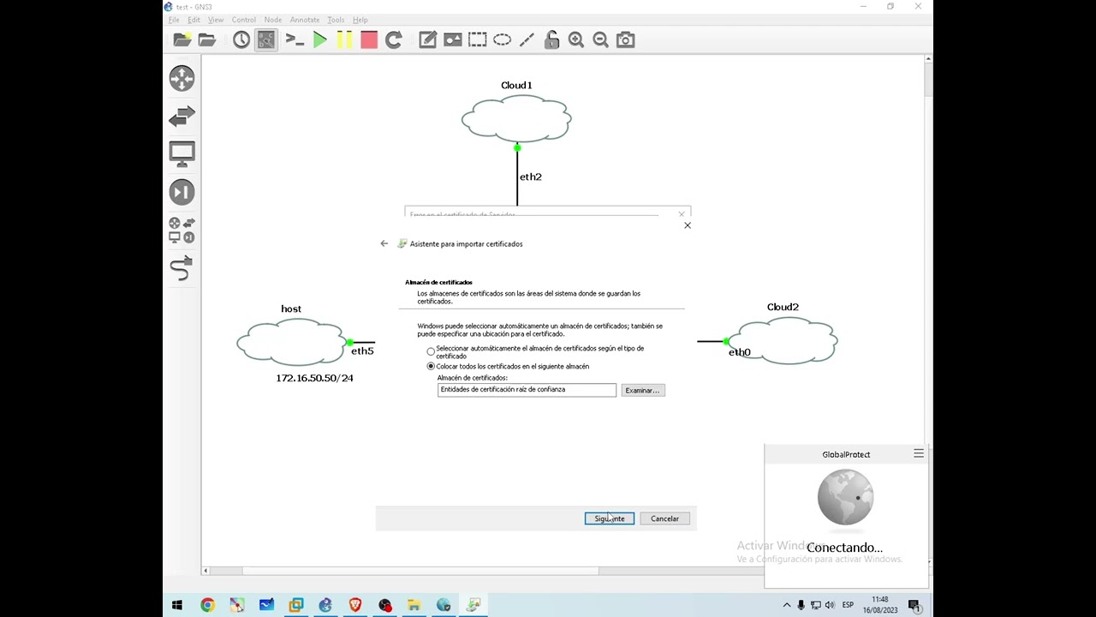The height and width of the screenshot is (617, 1096).
Task: Zoom in on the topology
Action: pyautogui.click(x=576, y=39)
